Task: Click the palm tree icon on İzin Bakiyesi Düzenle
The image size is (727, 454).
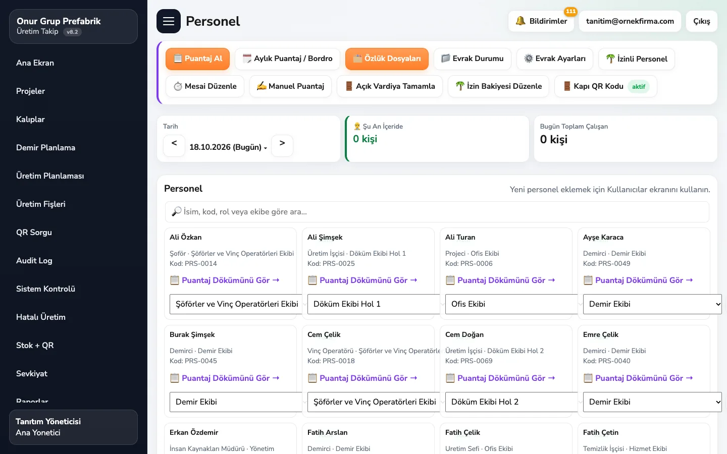Action: pos(460,86)
